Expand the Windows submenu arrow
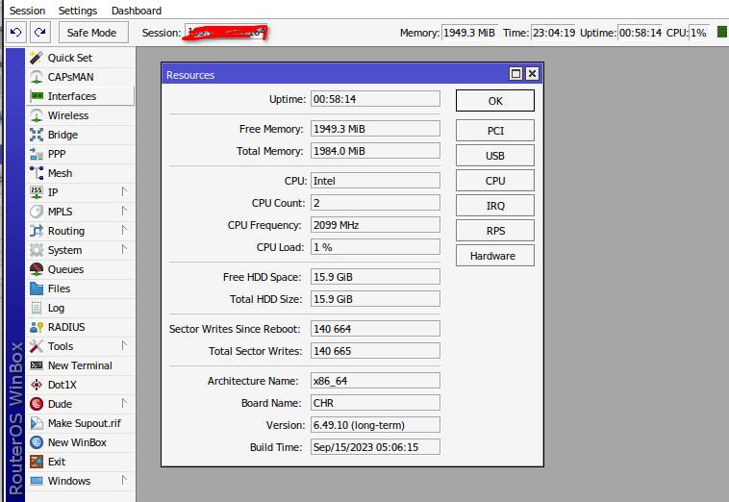The height and width of the screenshot is (502, 729). click(124, 480)
